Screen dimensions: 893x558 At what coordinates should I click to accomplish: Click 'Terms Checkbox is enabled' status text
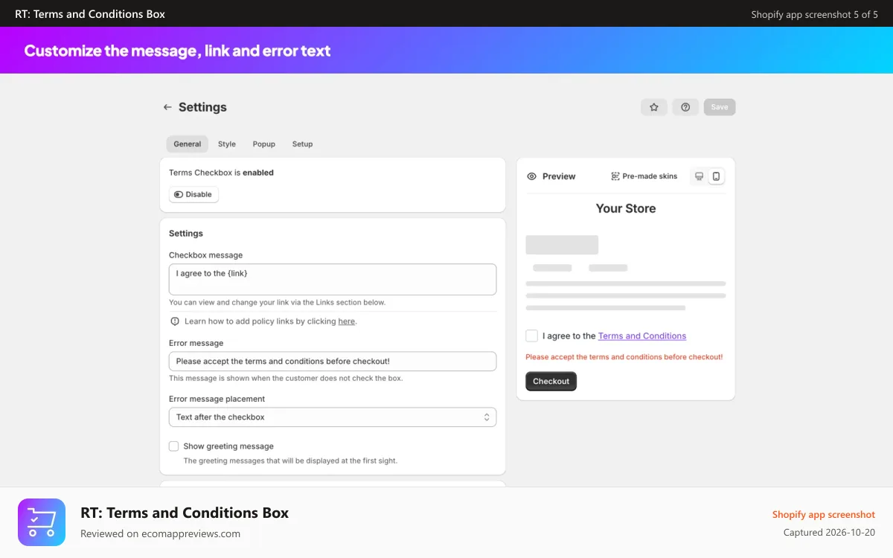[221, 173]
